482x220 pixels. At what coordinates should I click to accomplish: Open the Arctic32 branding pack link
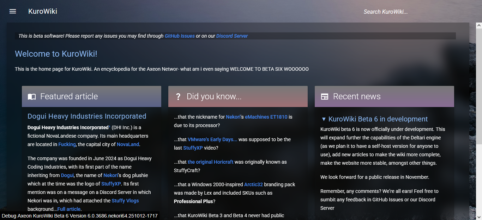pos(253,184)
